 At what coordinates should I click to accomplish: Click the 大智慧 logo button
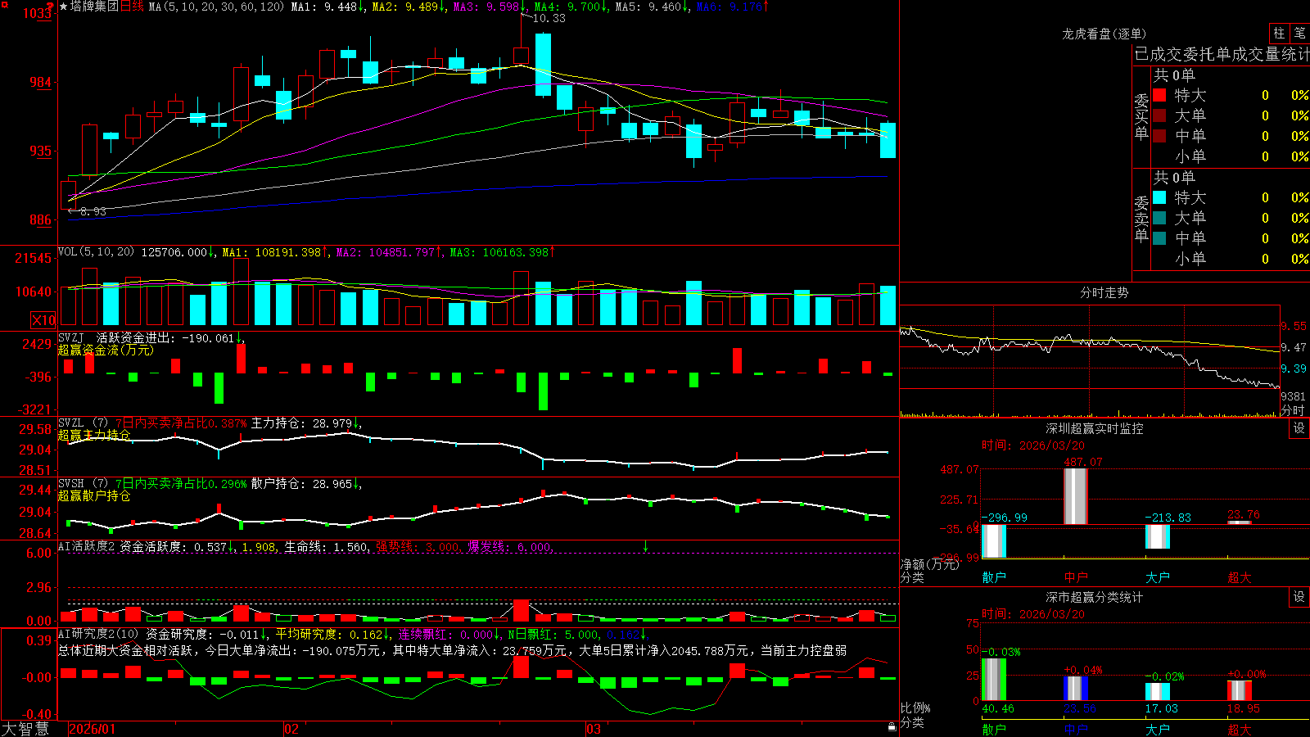point(25,729)
